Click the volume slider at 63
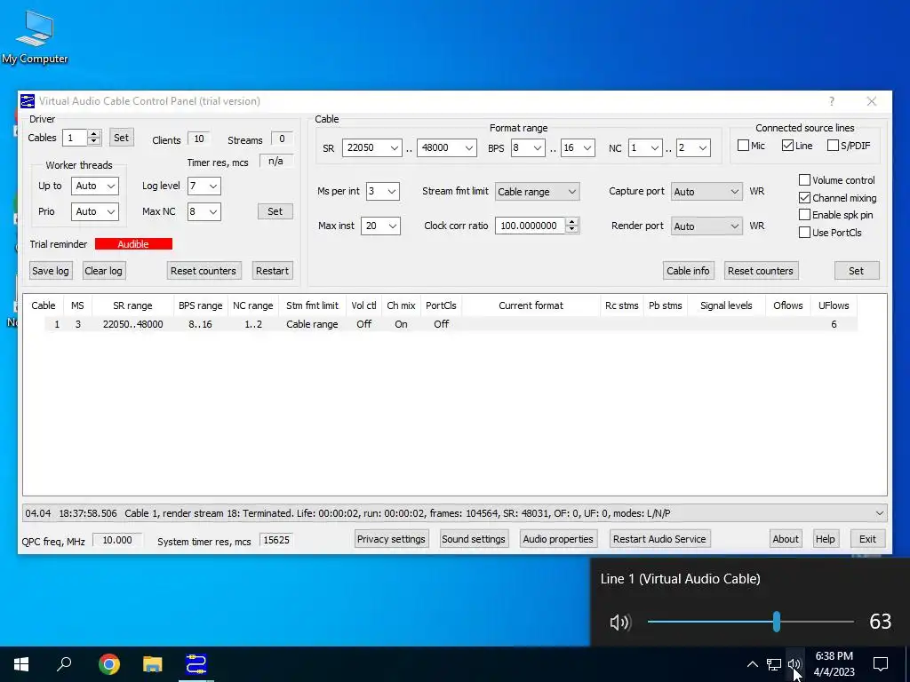This screenshot has width=910, height=682. pyautogui.click(x=777, y=622)
